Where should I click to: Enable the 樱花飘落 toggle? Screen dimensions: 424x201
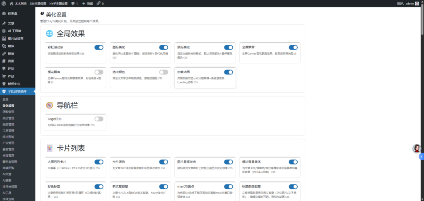99,72
